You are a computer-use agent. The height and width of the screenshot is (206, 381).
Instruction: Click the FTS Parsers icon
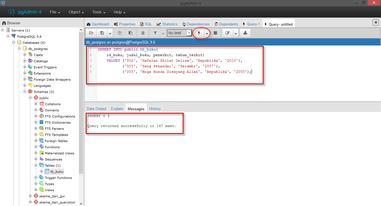tap(41, 128)
